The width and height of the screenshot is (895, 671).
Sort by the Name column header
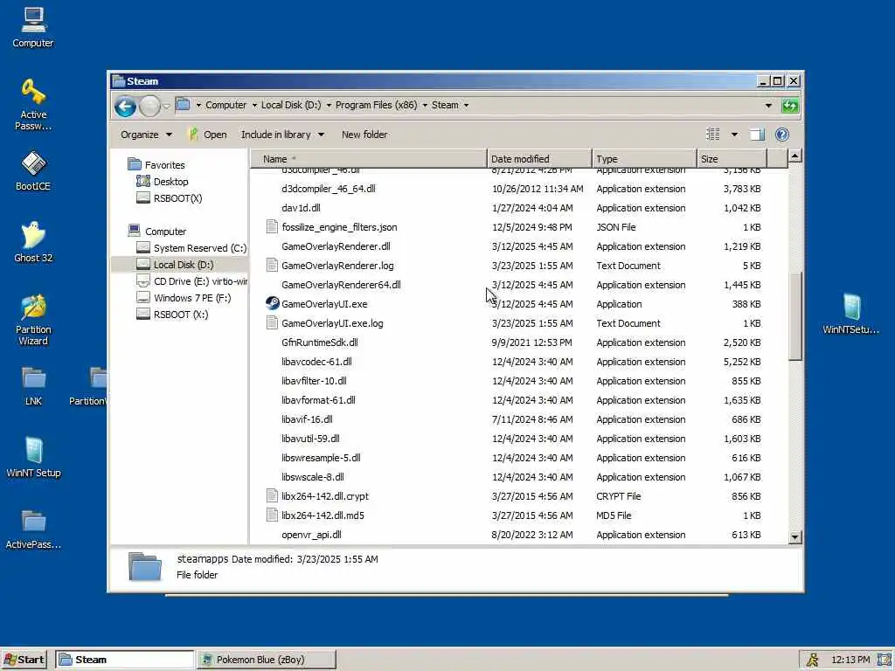(369, 159)
